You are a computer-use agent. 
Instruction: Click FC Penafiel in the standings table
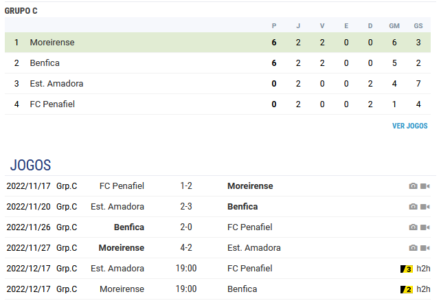coord(52,104)
